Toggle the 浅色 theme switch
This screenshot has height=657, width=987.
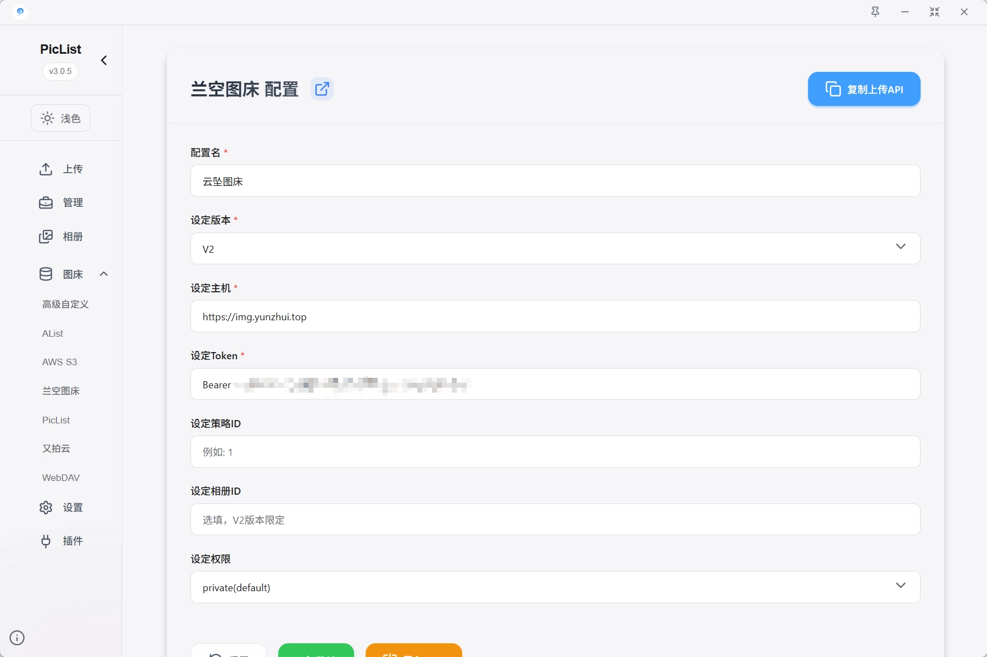point(60,118)
